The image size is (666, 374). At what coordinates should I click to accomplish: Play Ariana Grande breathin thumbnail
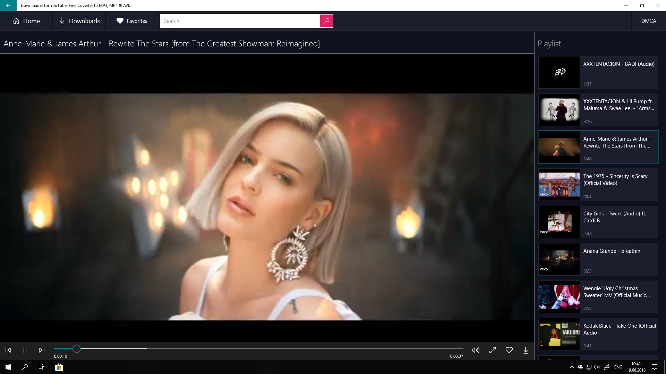[559, 259]
